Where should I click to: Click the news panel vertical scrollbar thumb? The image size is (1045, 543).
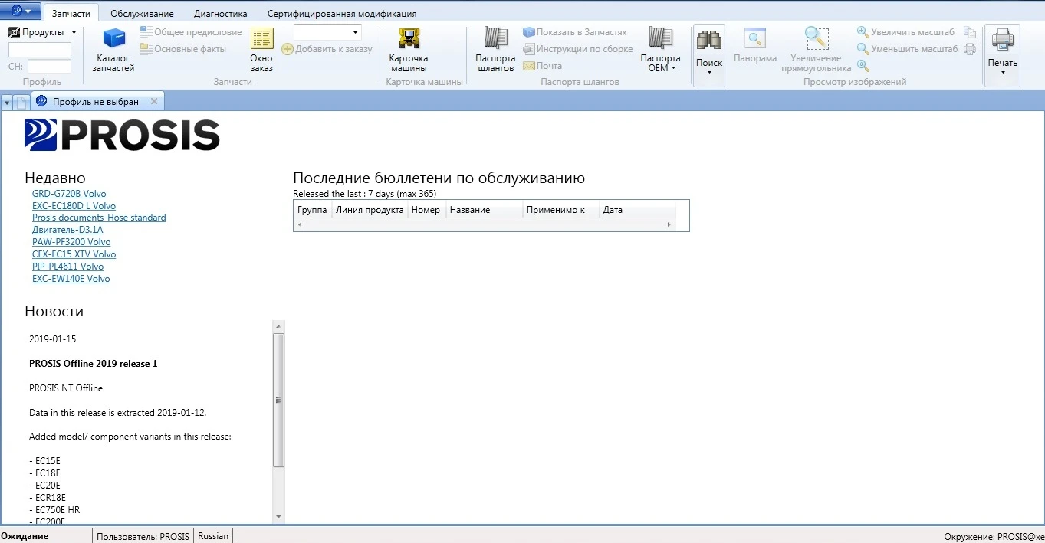coord(278,400)
